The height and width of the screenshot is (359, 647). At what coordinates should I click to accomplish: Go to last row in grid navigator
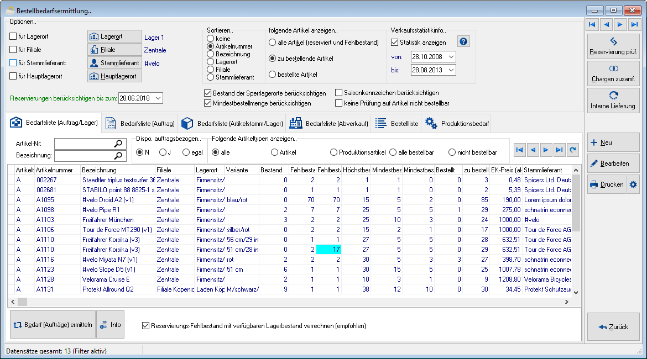click(559, 150)
